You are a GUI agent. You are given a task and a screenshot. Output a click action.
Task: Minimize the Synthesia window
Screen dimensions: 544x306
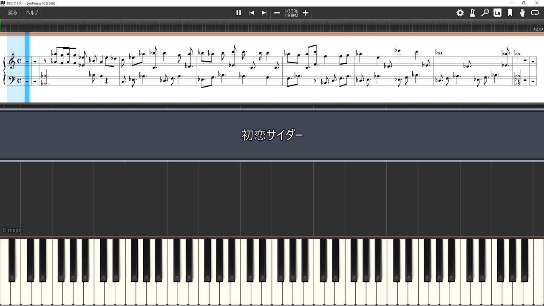tap(511, 3)
